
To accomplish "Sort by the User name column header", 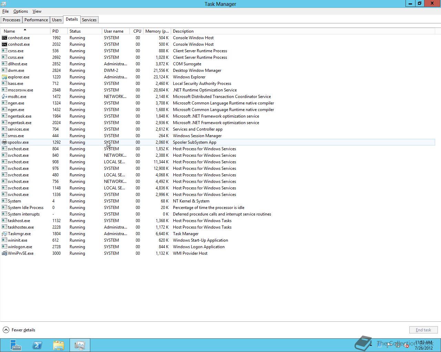I will pos(116,31).
